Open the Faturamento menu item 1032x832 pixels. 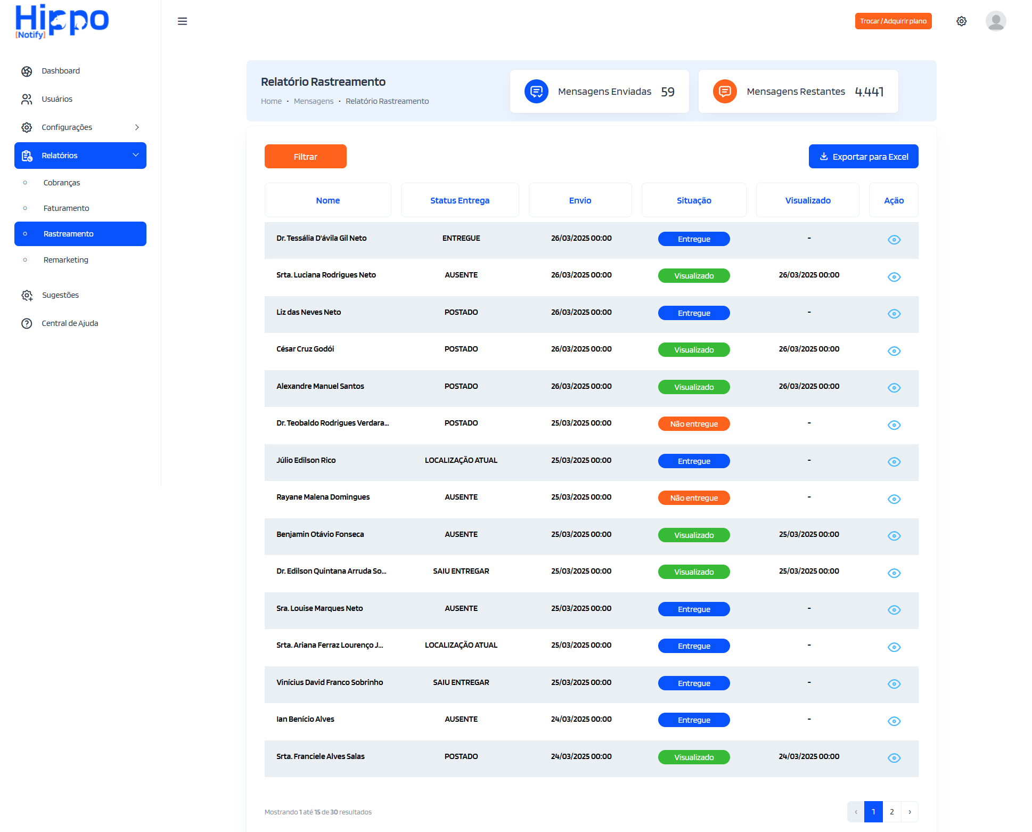tap(66, 208)
